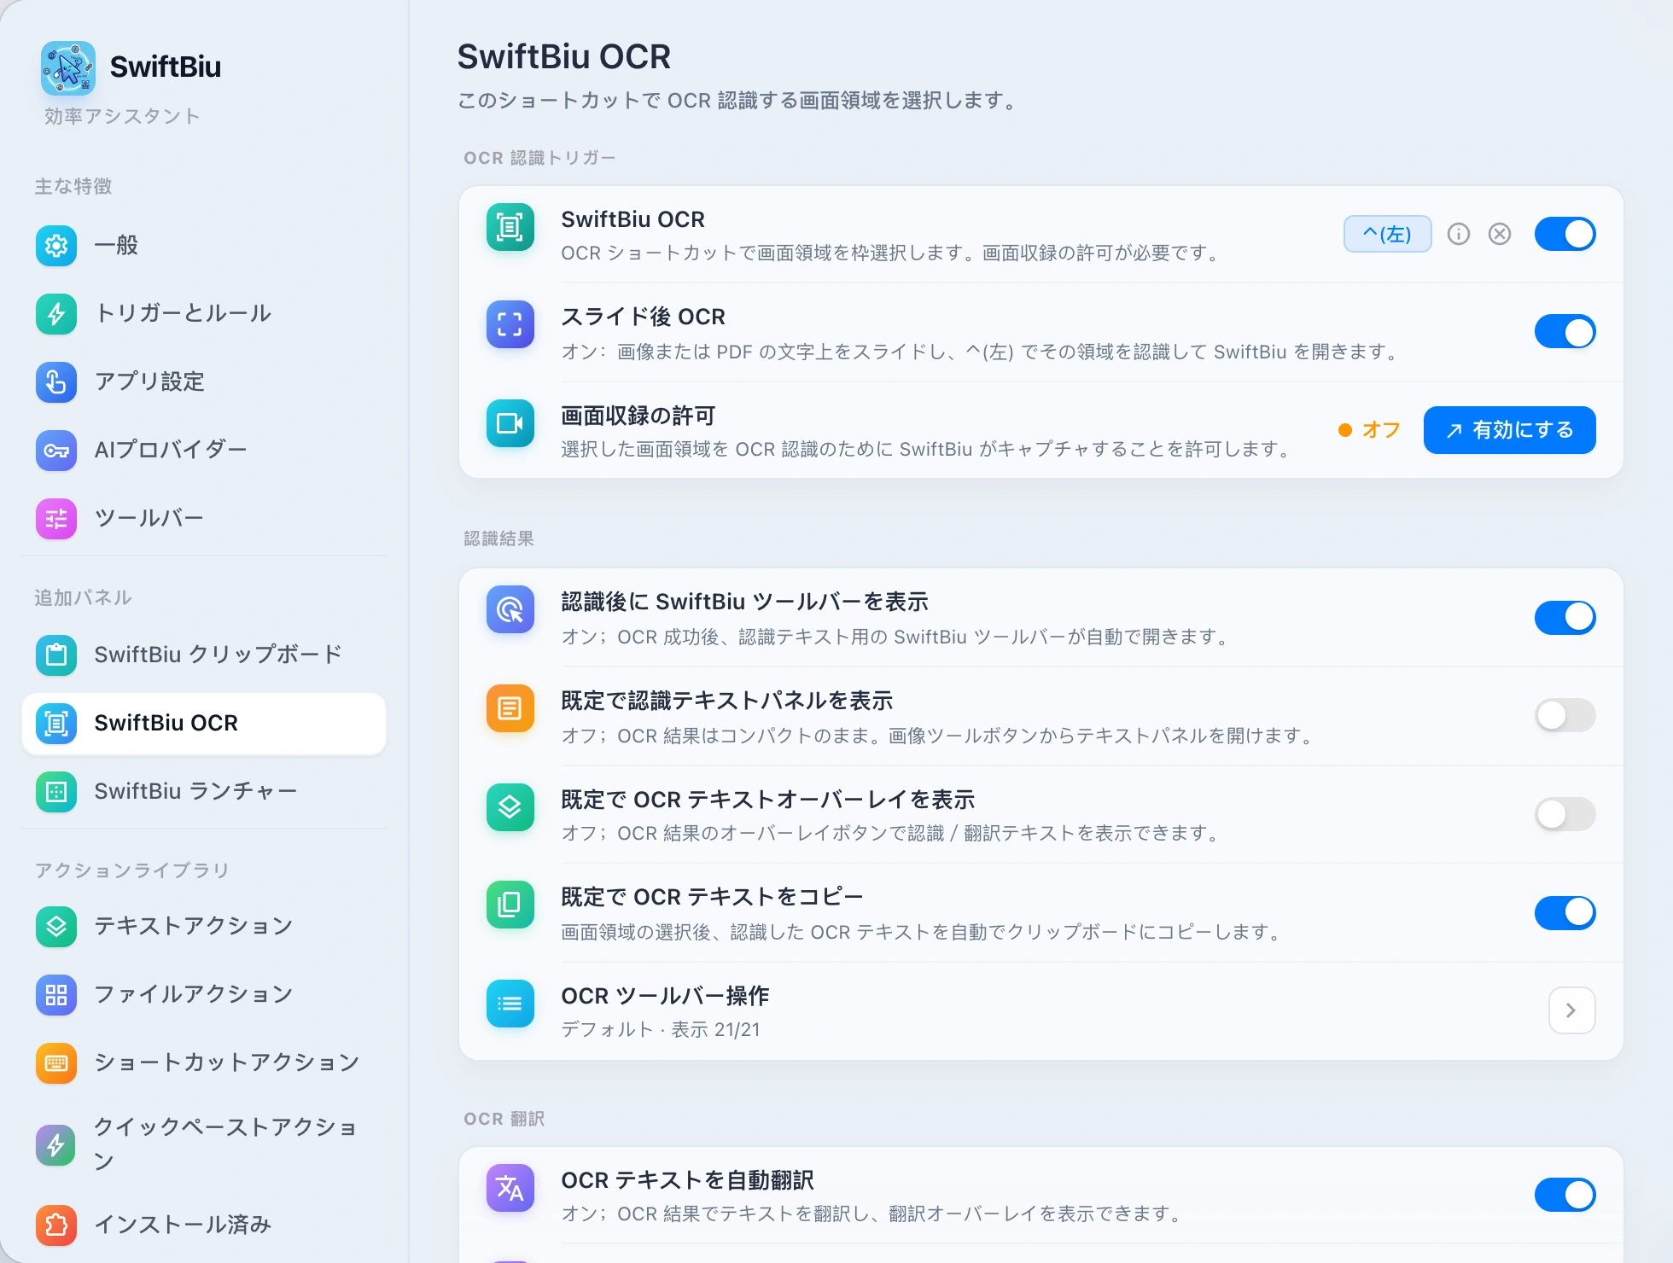Click the 一般 gear icon in sidebar

pos(56,246)
